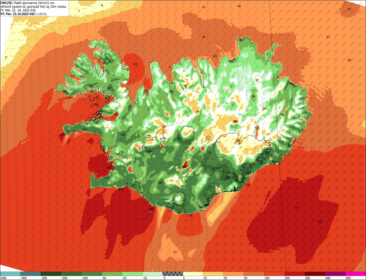The image size is (366, 280).
Task: Click the map value -55 in north Iceland
Action: [x=171, y=92]
